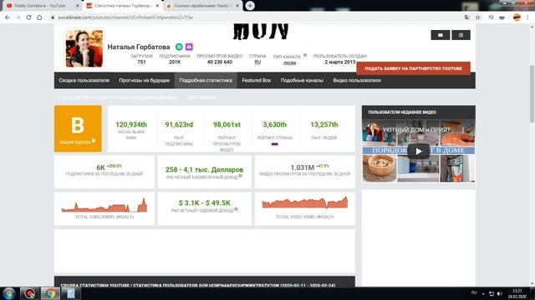Open the Прогнозы на будущее tab
The width and height of the screenshot is (535, 300).
click(145, 81)
